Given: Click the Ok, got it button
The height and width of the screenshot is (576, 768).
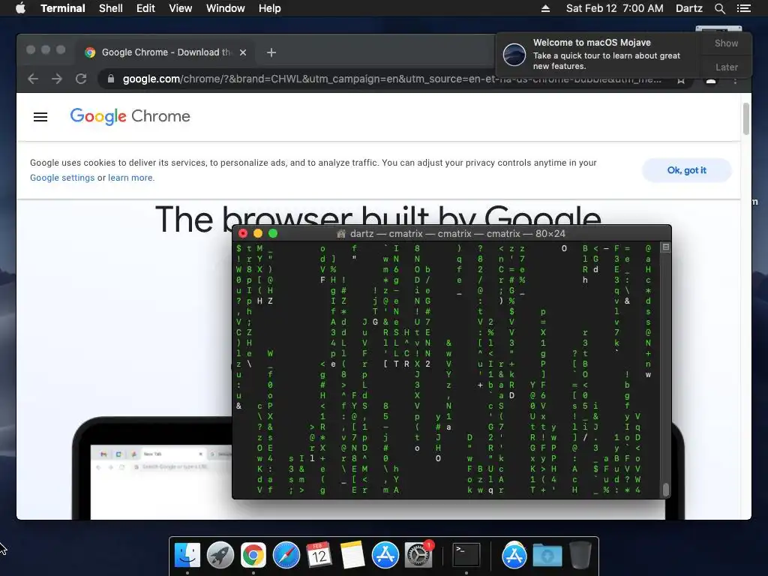Looking at the screenshot, I should click(x=687, y=170).
